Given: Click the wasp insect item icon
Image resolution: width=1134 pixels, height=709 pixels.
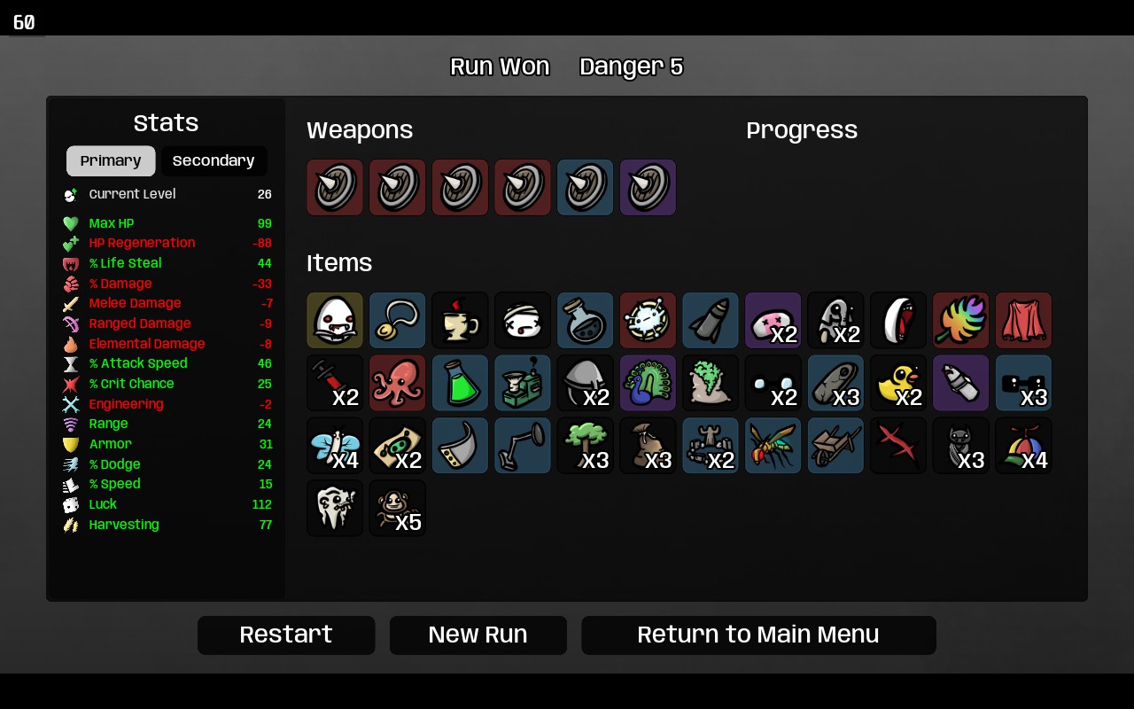Looking at the screenshot, I should tap(773, 445).
